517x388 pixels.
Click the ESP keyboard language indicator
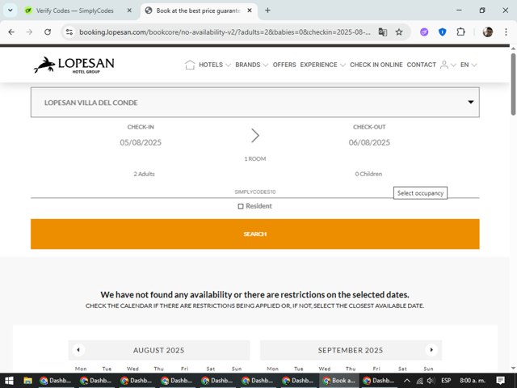click(446, 381)
